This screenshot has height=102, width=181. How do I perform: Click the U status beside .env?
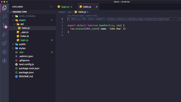pos(52,52)
